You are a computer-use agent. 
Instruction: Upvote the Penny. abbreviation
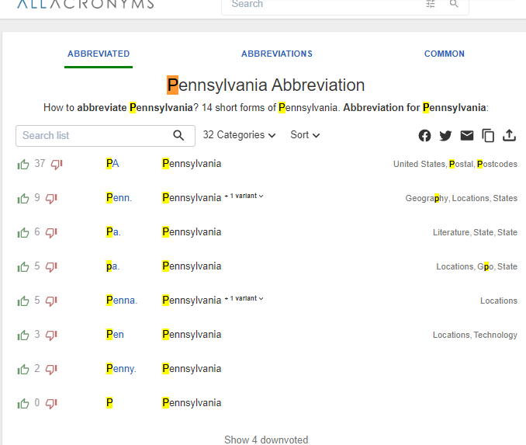[23, 370]
